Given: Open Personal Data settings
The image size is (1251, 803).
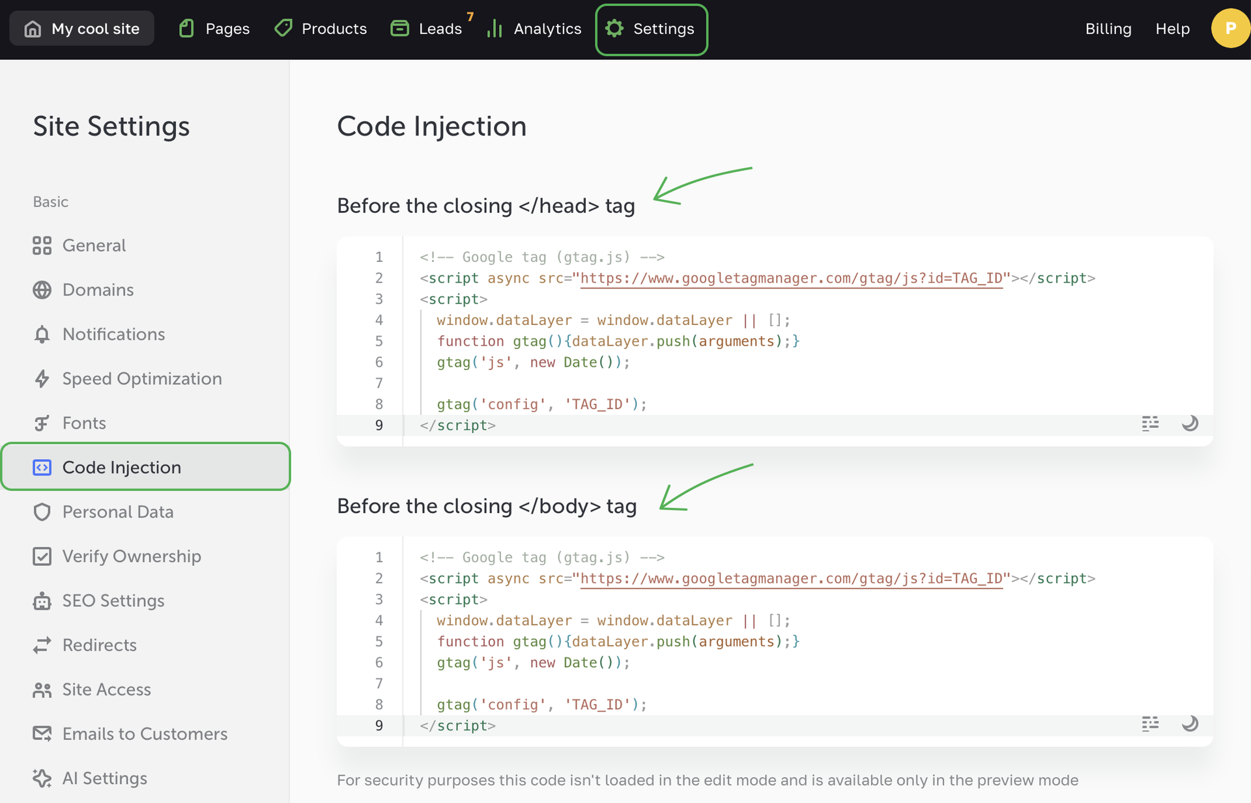Looking at the screenshot, I should point(117,512).
